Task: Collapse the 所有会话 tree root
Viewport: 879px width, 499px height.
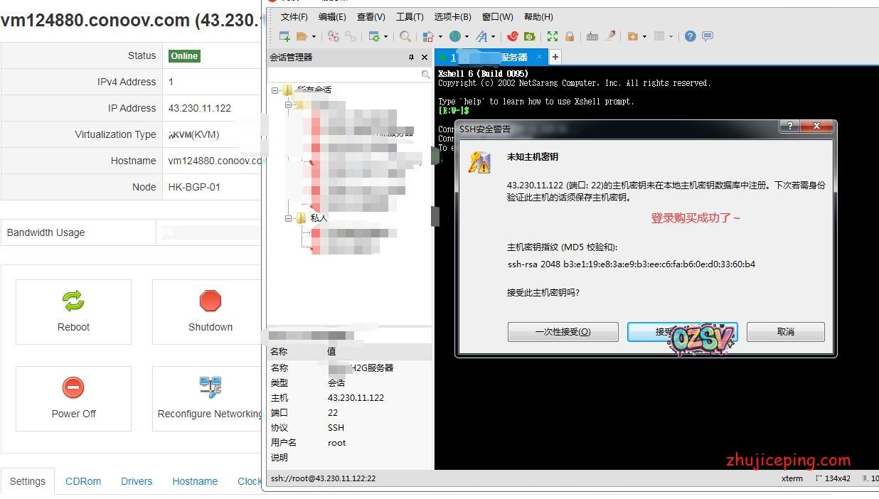Action: [x=275, y=90]
